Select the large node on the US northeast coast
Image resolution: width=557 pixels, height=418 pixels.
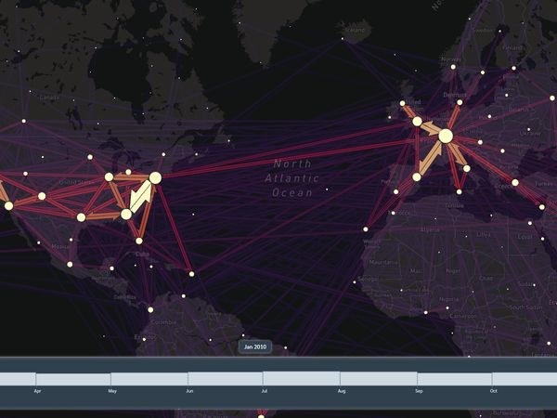point(155,177)
